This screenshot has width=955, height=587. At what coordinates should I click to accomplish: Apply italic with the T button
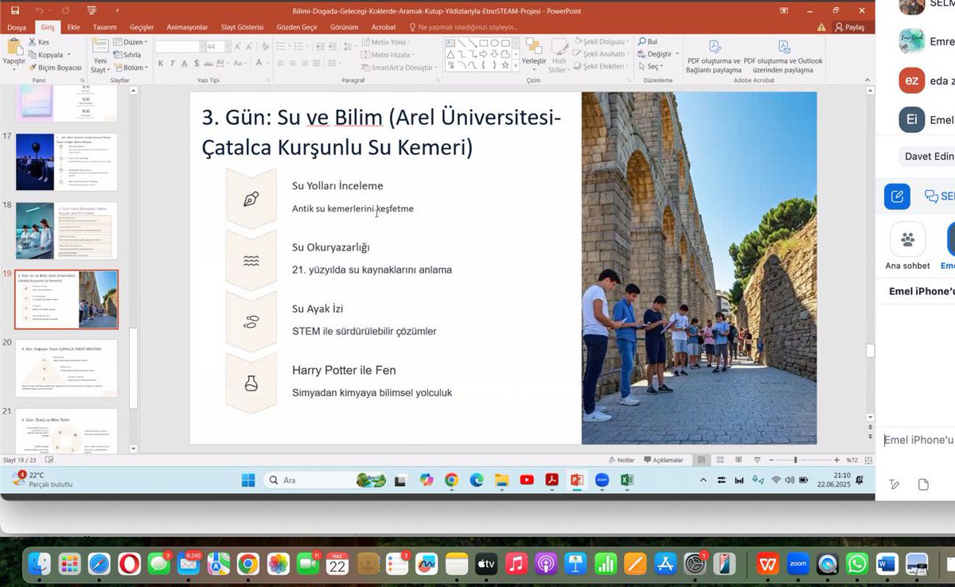(173, 64)
